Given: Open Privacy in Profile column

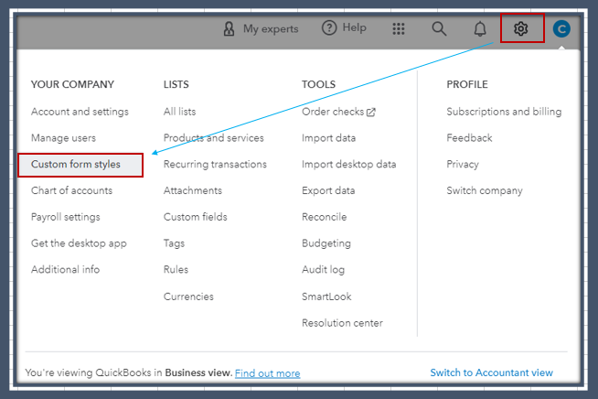Looking at the screenshot, I should click(463, 164).
